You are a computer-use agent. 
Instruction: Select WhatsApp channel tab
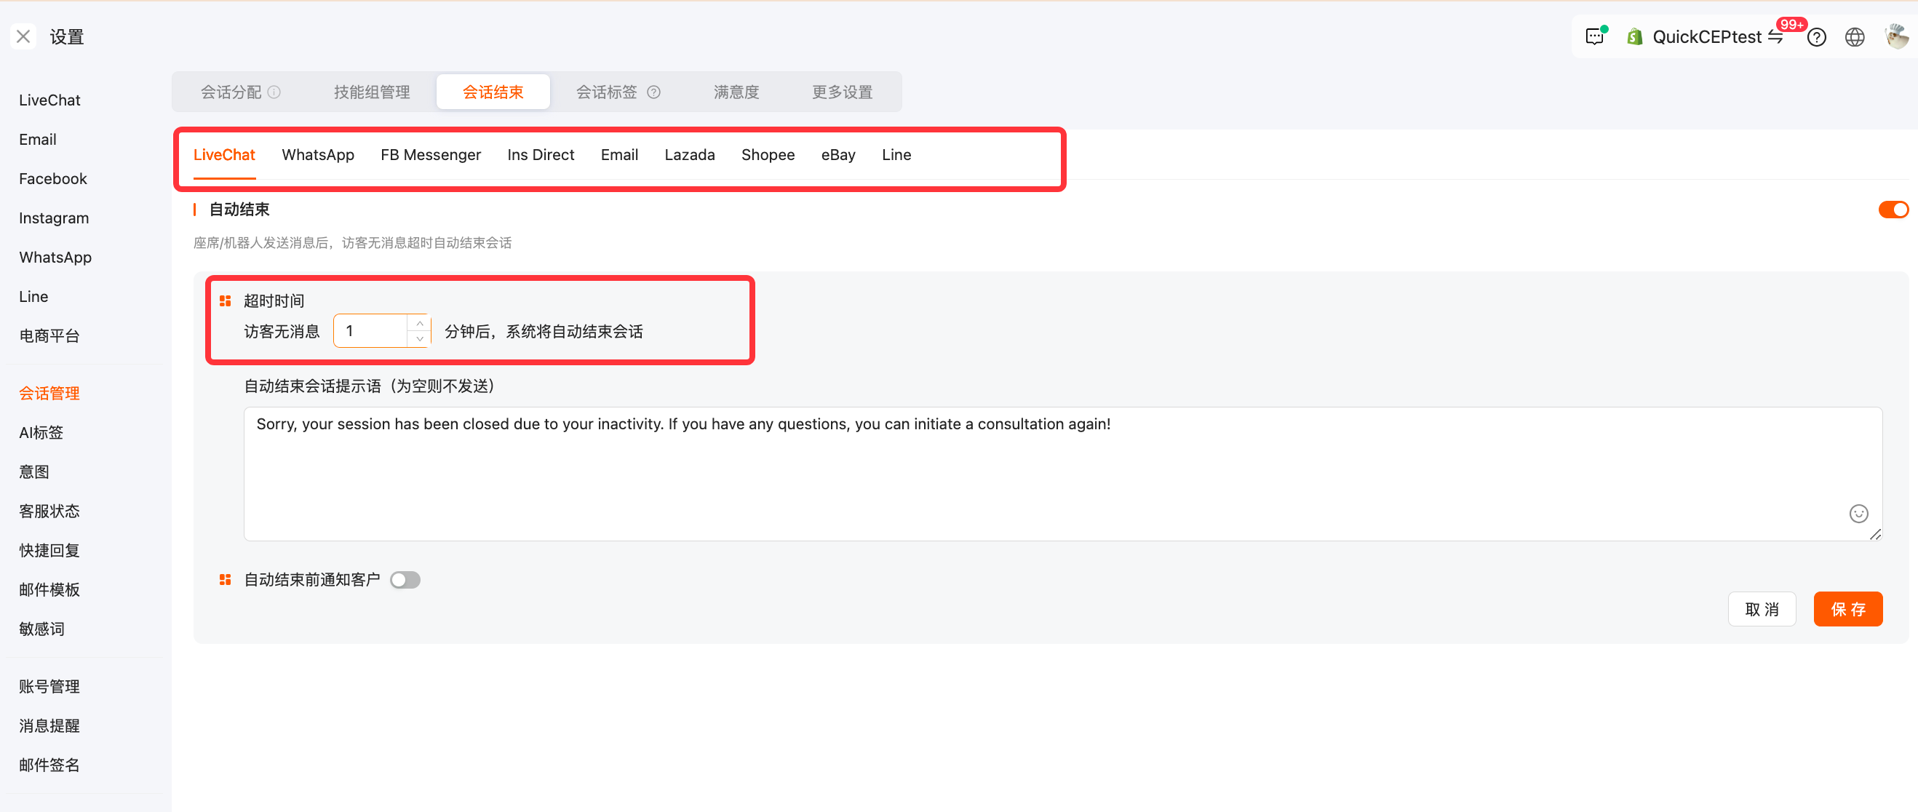click(x=318, y=155)
